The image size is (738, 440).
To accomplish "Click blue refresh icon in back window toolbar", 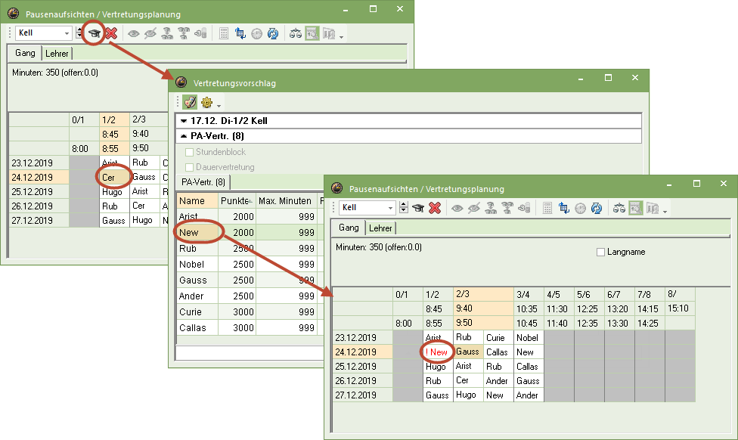I will click(x=273, y=33).
